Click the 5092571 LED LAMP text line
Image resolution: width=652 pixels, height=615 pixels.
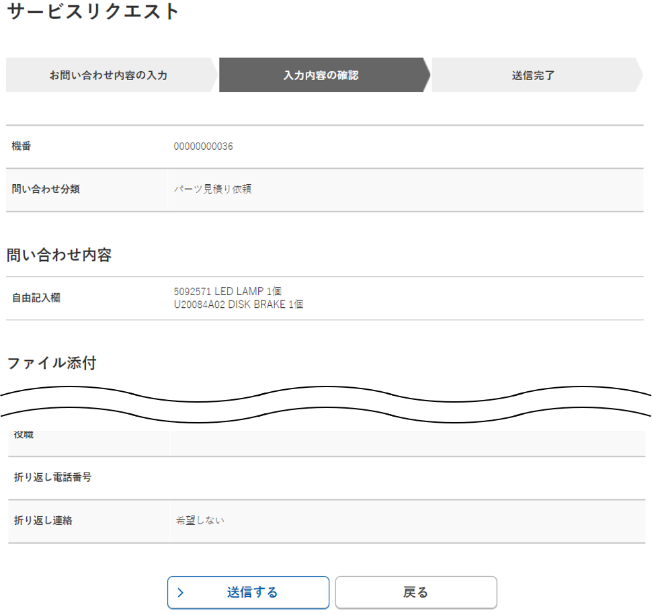pos(227,292)
